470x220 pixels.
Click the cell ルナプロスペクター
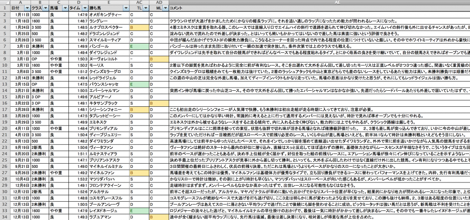pos(109,27)
